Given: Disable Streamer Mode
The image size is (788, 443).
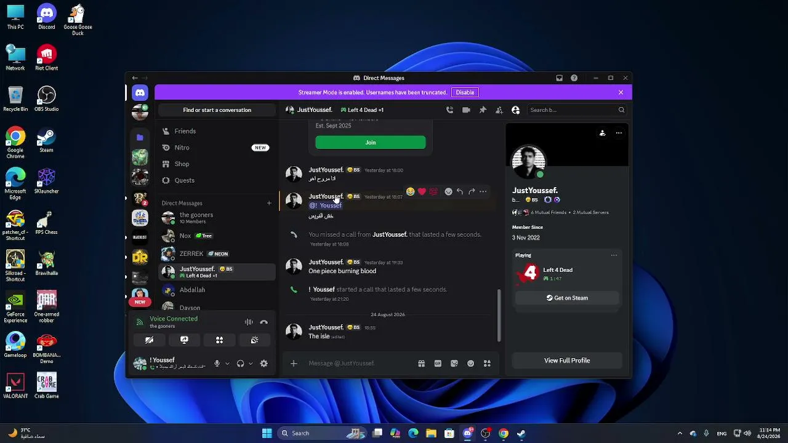Looking at the screenshot, I should tap(465, 92).
